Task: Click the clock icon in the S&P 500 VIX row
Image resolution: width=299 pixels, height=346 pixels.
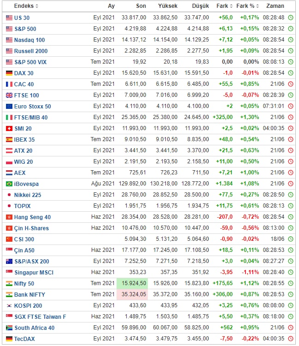Action: pyautogui.click(x=291, y=62)
